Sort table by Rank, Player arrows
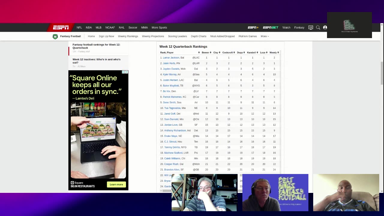The width and height of the screenshot is (384, 216). click(199, 52)
